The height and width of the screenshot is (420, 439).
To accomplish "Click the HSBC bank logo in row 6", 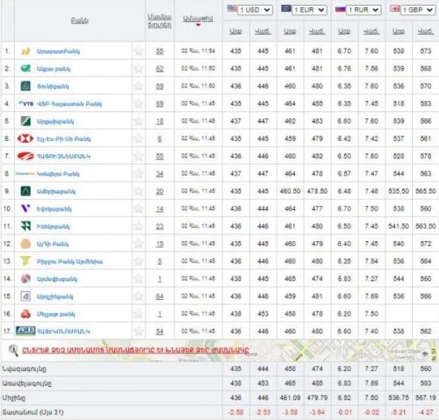I will [26, 138].
